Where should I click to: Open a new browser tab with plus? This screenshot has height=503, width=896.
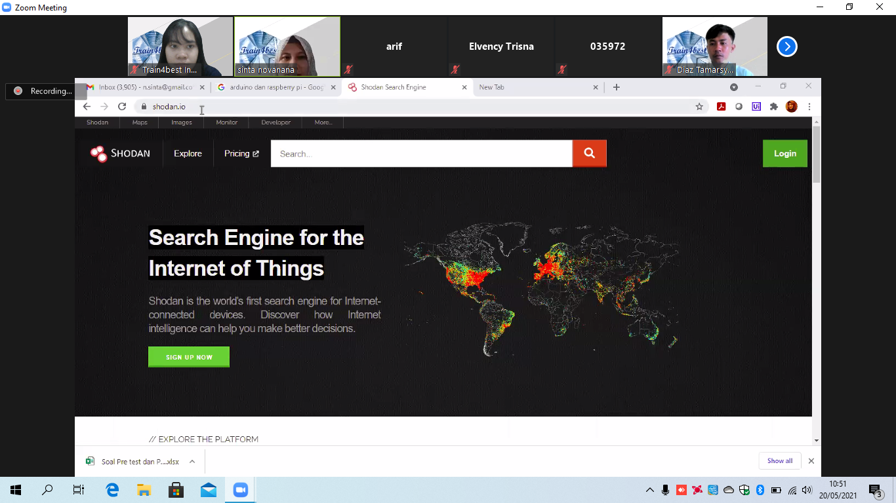point(616,87)
